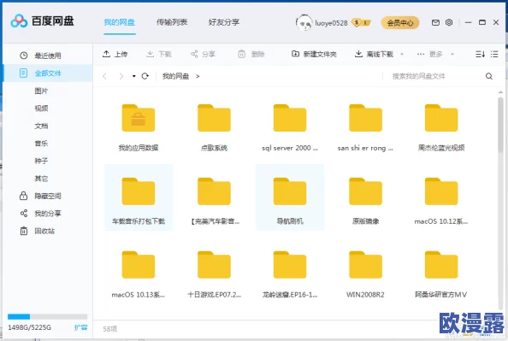
Task: Open the mail messages icon
Action: tap(435, 22)
